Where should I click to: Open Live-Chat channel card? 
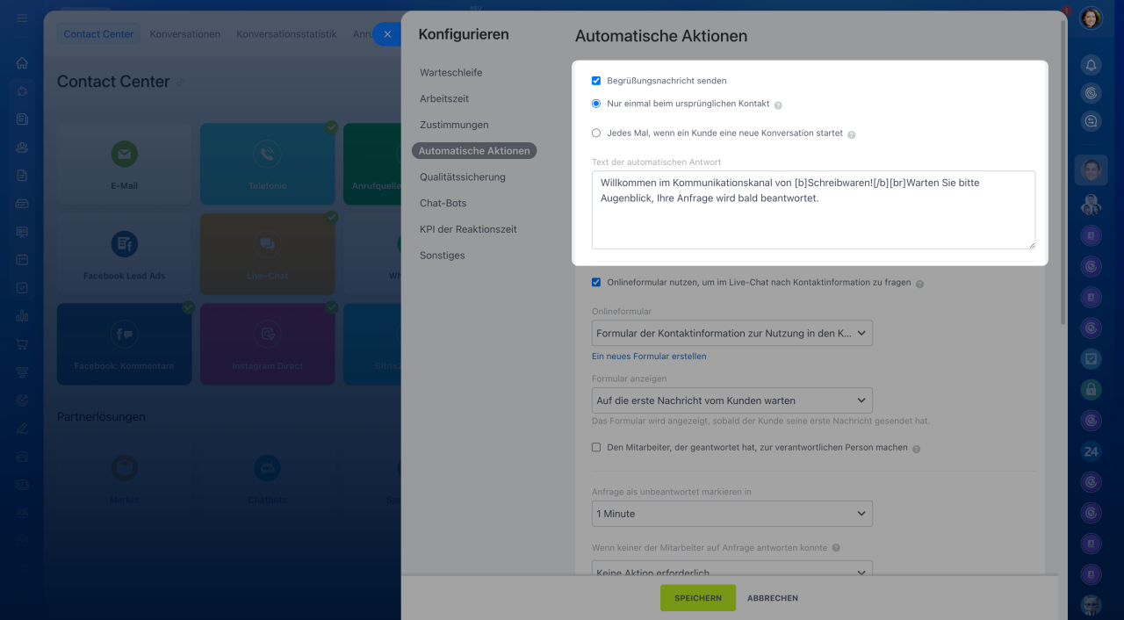(x=267, y=254)
